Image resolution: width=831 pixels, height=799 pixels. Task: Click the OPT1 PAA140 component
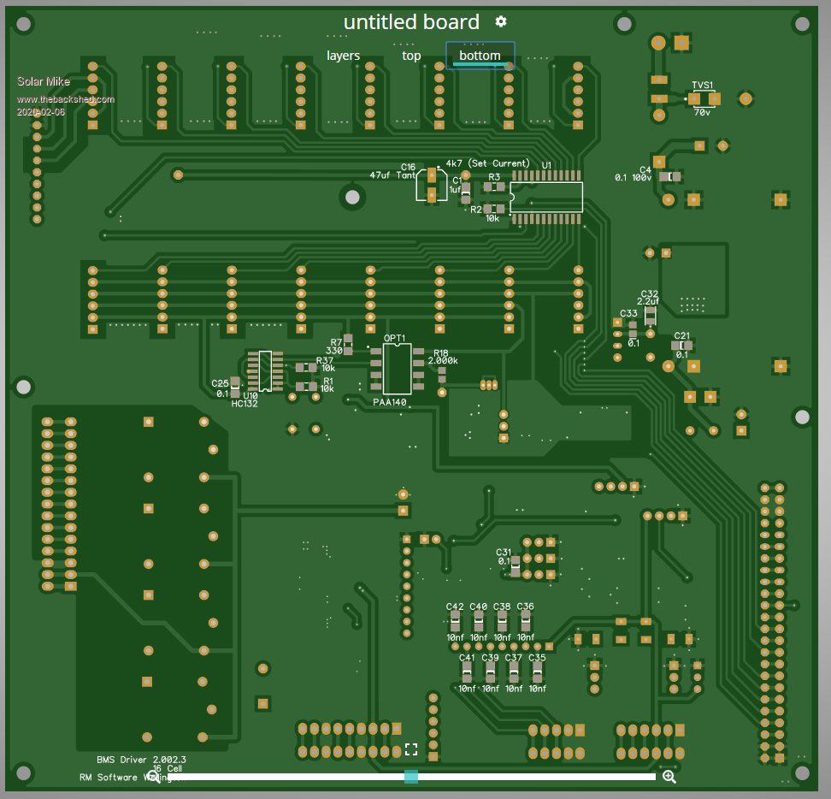(x=397, y=369)
